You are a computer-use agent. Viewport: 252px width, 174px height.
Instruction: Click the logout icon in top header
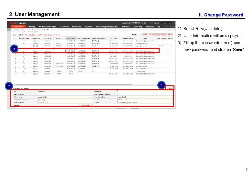click(173, 23)
